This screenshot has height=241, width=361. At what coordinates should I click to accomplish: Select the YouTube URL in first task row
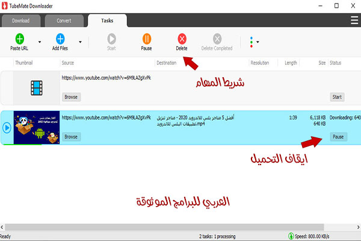pos(106,78)
